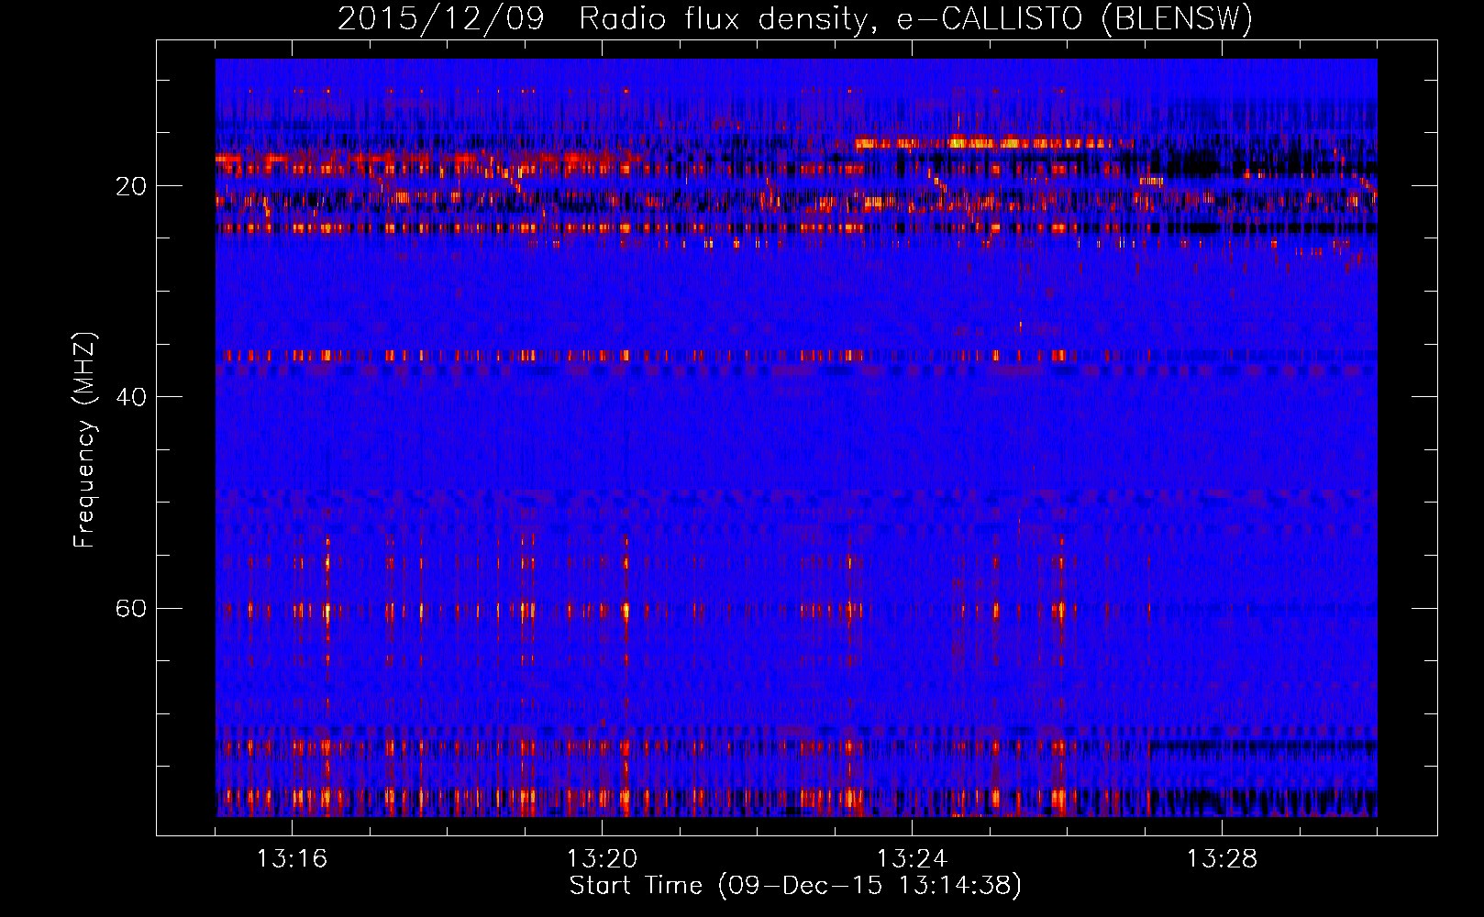Click the 'Frequency (MHZ)' axis label
Viewport: 1484px width, 917px height.
(84, 440)
